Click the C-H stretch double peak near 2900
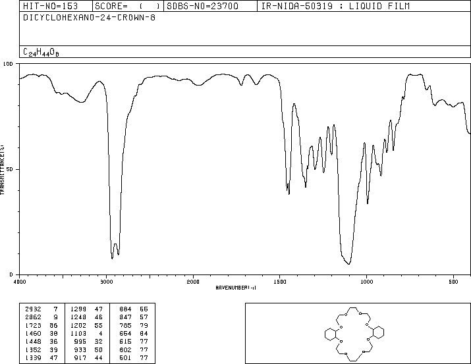 tap(115, 251)
